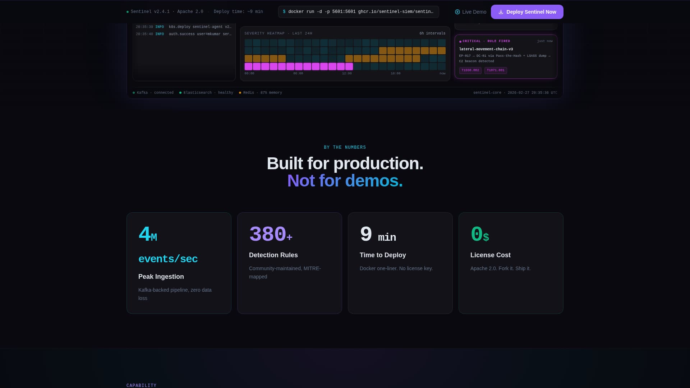Click the 380+ stat number
Screen dimensions: 690x388
271,235
